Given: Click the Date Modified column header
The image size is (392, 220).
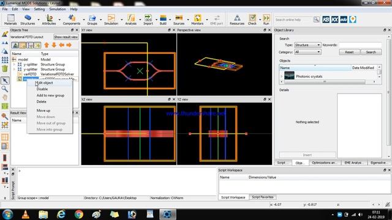Looking at the screenshot, I should [x=363, y=68].
